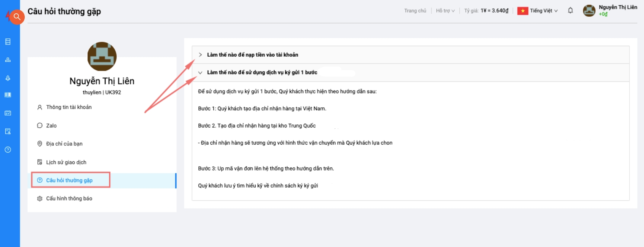Open Lịch sử giao dịch
The image size is (644, 247).
66,162
